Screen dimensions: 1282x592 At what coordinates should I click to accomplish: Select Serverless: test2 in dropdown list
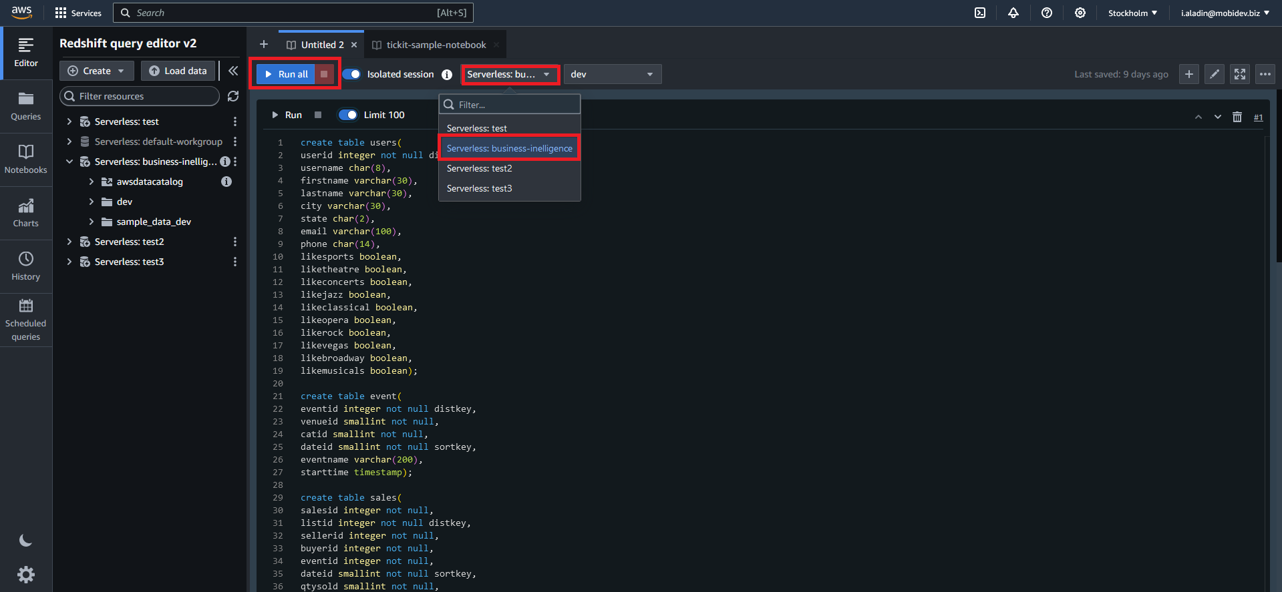tap(510, 168)
